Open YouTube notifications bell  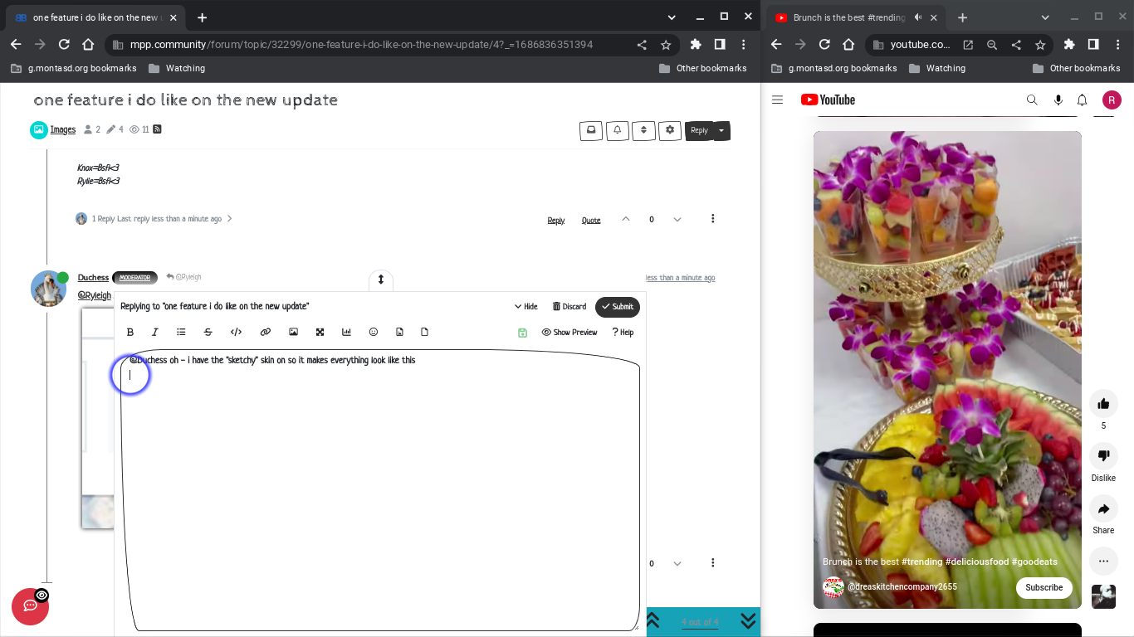1082,100
